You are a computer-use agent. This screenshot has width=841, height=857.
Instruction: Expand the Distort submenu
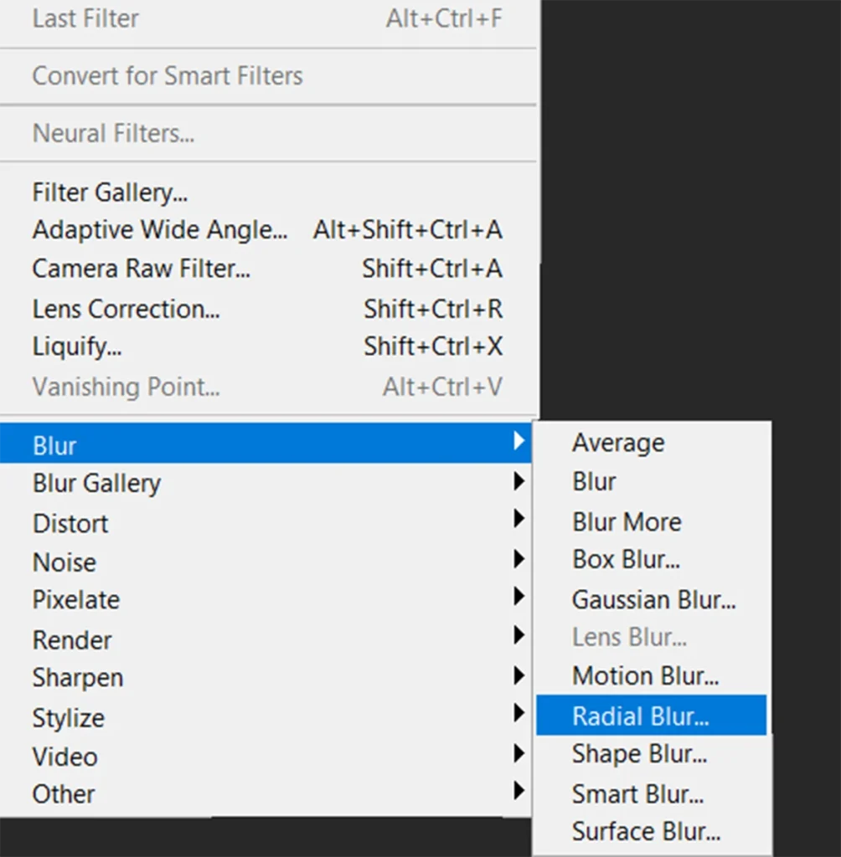(70, 523)
